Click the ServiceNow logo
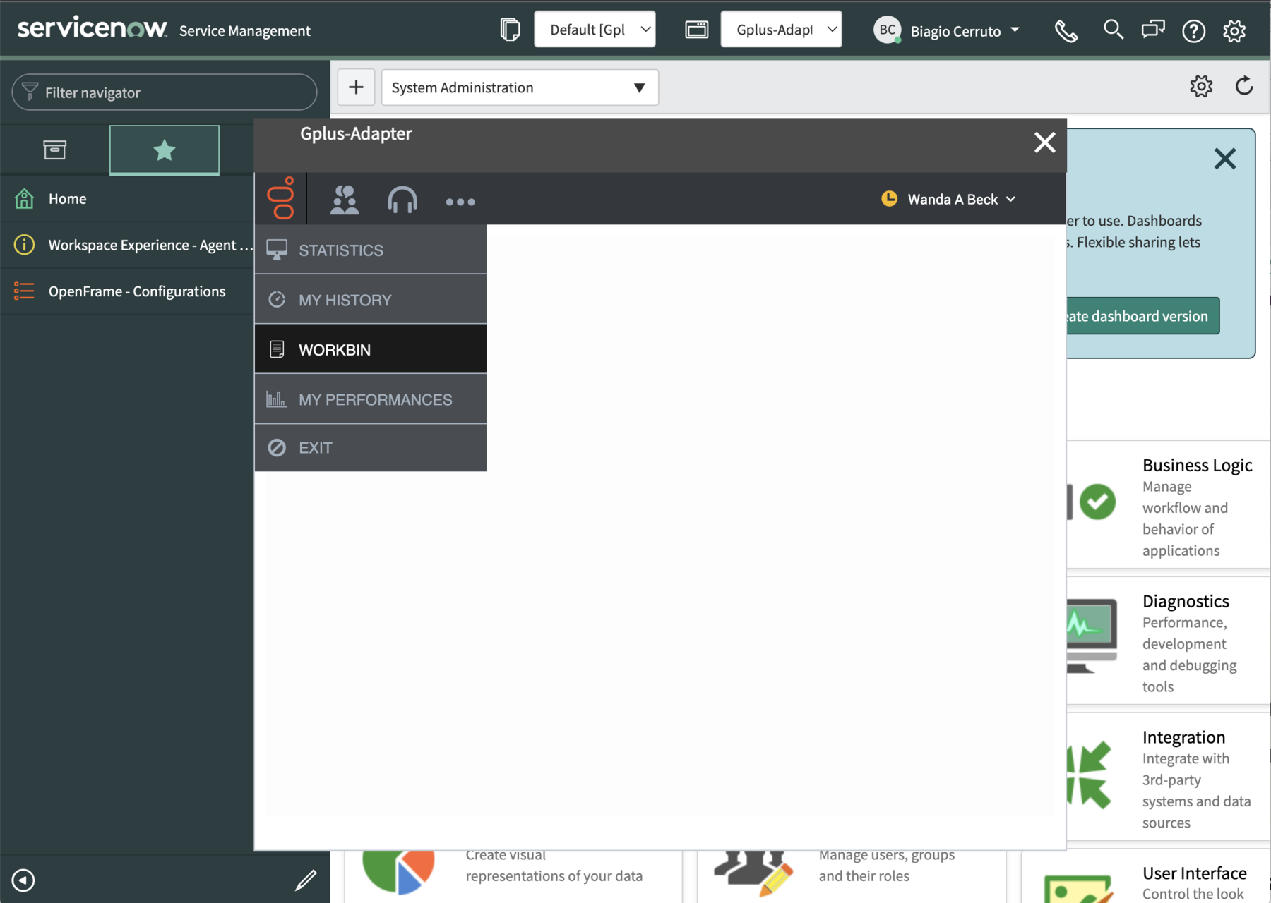This screenshot has height=903, width=1271. tap(93, 28)
